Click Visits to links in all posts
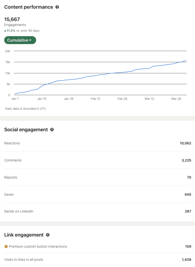This screenshot has height=267, width=195. (24, 259)
